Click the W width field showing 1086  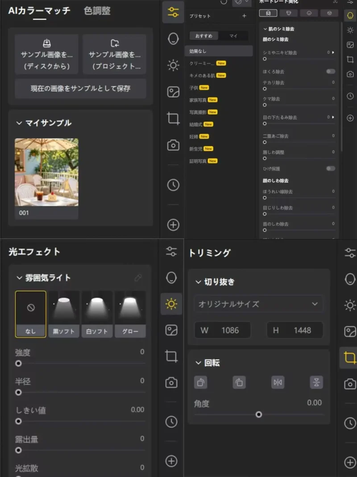pos(223,330)
